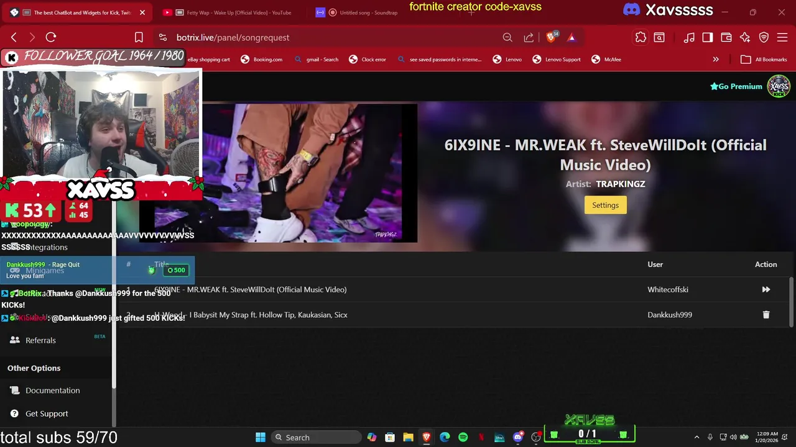Click the Go Premium link
This screenshot has width=796, height=447.
pos(736,86)
